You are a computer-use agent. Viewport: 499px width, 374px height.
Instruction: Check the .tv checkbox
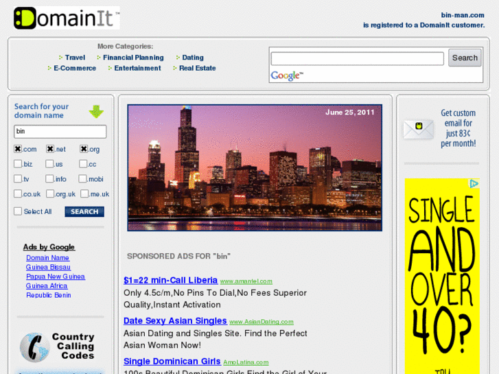18,178
